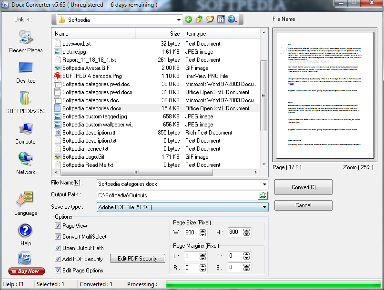Image resolution: width=384 pixels, height=290 pixels.
Task: Click the vertical scrollbar of file list
Action: point(264,95)
